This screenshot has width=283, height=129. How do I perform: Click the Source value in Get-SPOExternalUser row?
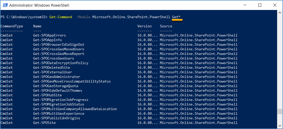(x=198, y=72)
